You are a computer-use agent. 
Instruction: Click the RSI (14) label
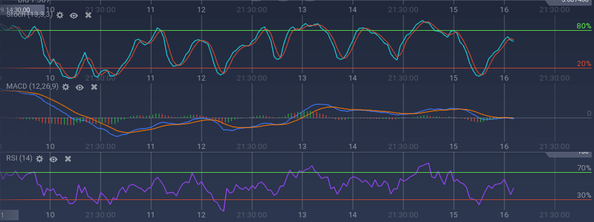click(19, 159)
